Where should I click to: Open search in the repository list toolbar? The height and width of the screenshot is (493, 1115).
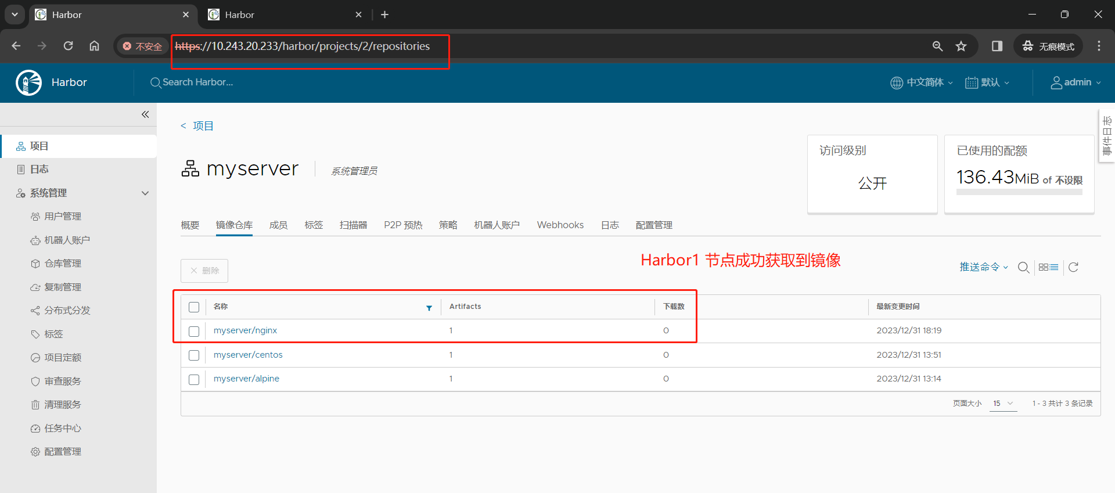pyautogui.click(x=1024, y=267)
